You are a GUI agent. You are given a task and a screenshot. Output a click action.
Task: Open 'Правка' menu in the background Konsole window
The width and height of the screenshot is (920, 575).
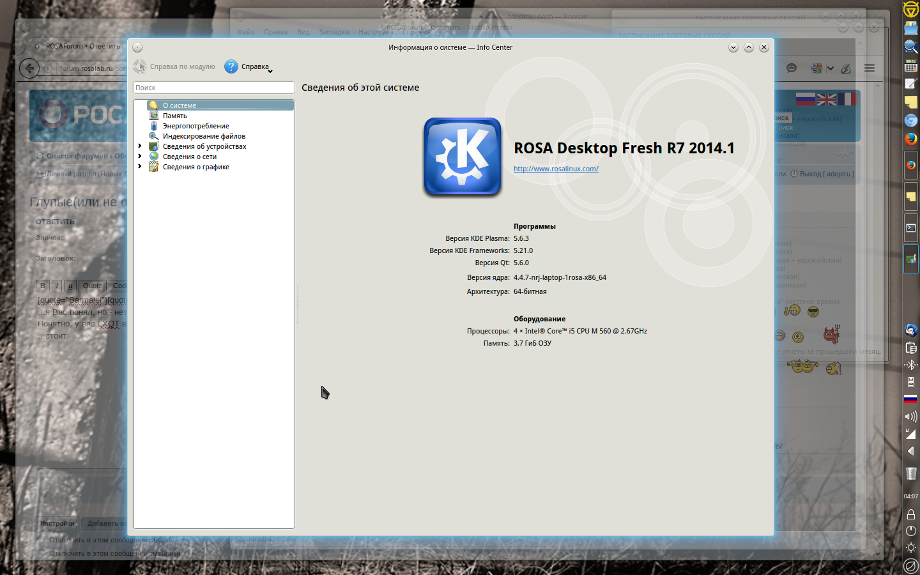(275, 32)
